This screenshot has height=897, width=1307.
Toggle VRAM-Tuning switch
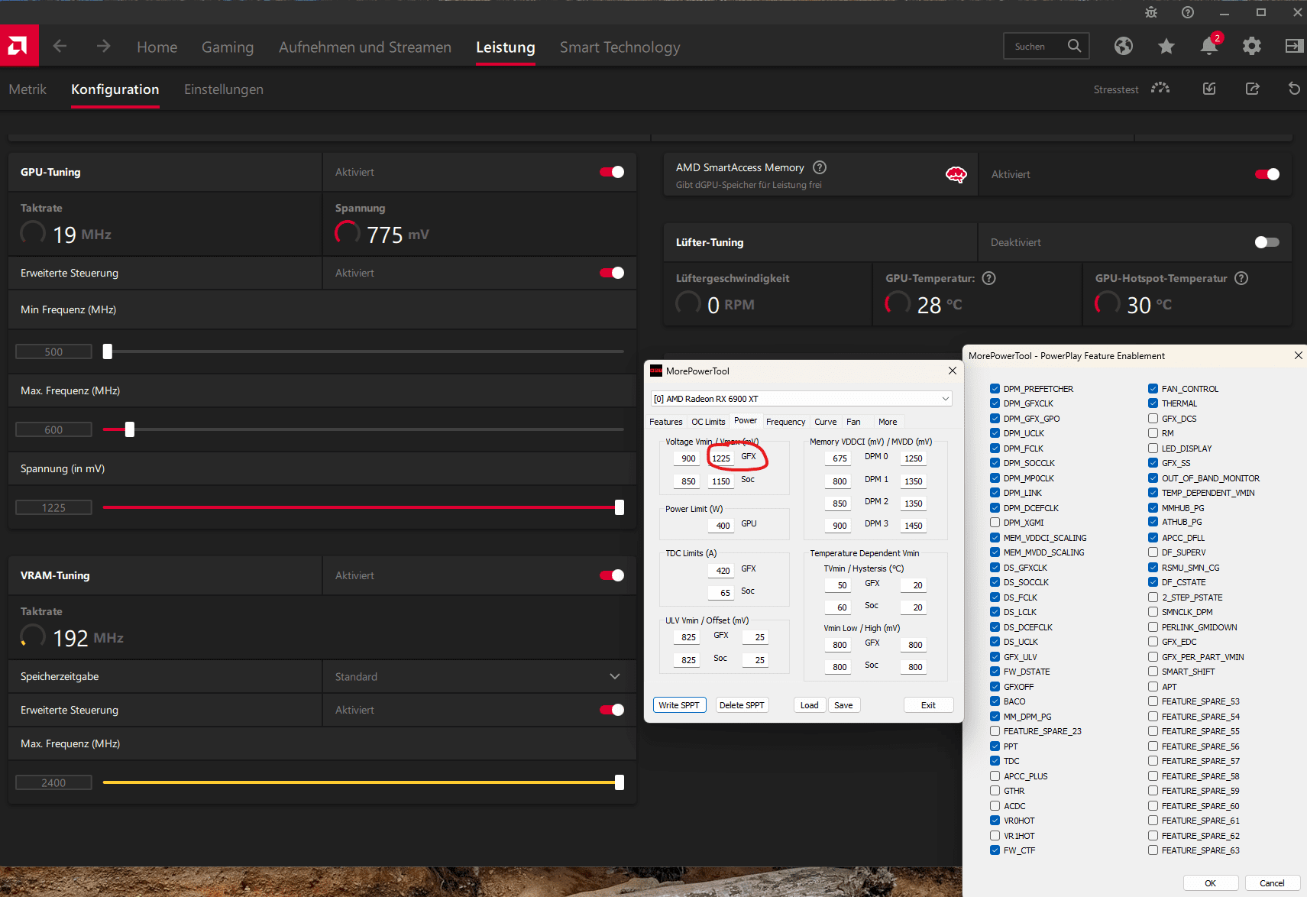tap(612, 575)
